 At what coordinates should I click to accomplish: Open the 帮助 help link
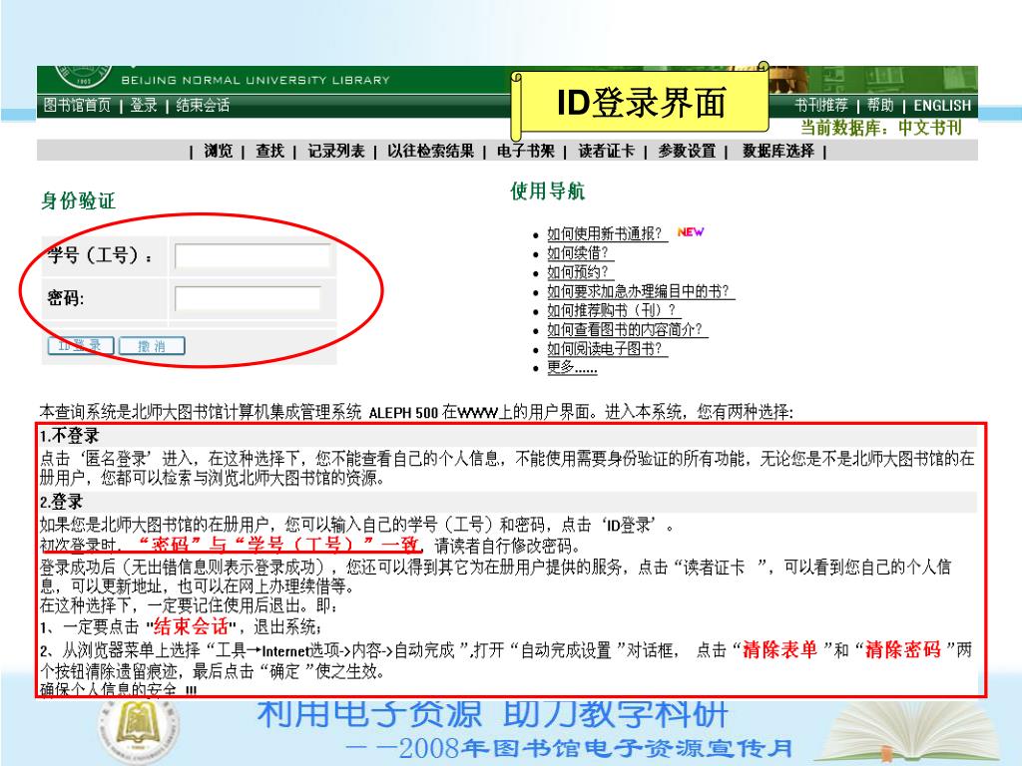pyautogui.click(x=880, y=105)
